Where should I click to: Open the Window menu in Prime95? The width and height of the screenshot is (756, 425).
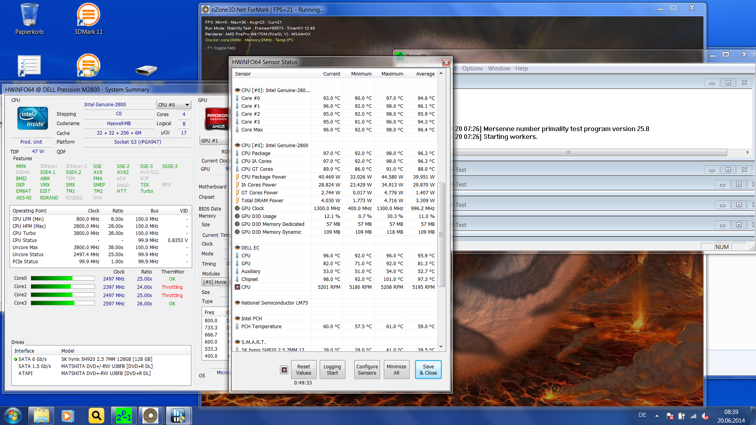(498, 68)
